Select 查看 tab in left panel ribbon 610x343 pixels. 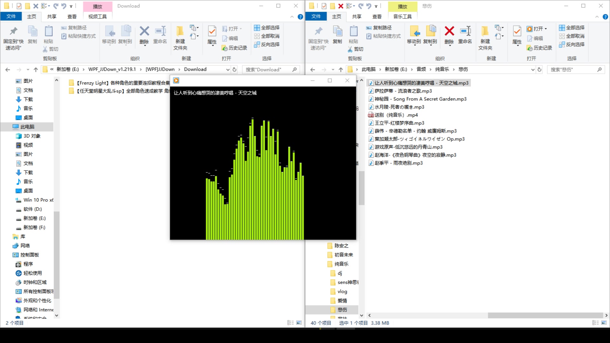[x=71, y=16]
